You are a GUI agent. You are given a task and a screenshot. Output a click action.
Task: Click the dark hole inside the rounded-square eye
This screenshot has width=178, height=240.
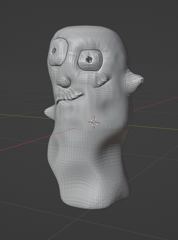tap(89, 59)
